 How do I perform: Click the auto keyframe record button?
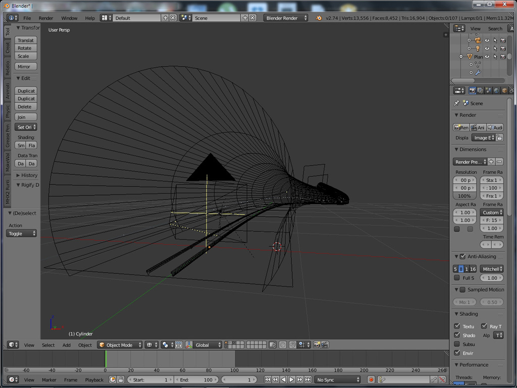(x=371, y=380)
